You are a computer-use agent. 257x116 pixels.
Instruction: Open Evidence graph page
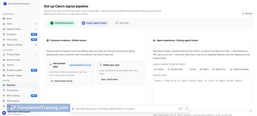20,70
